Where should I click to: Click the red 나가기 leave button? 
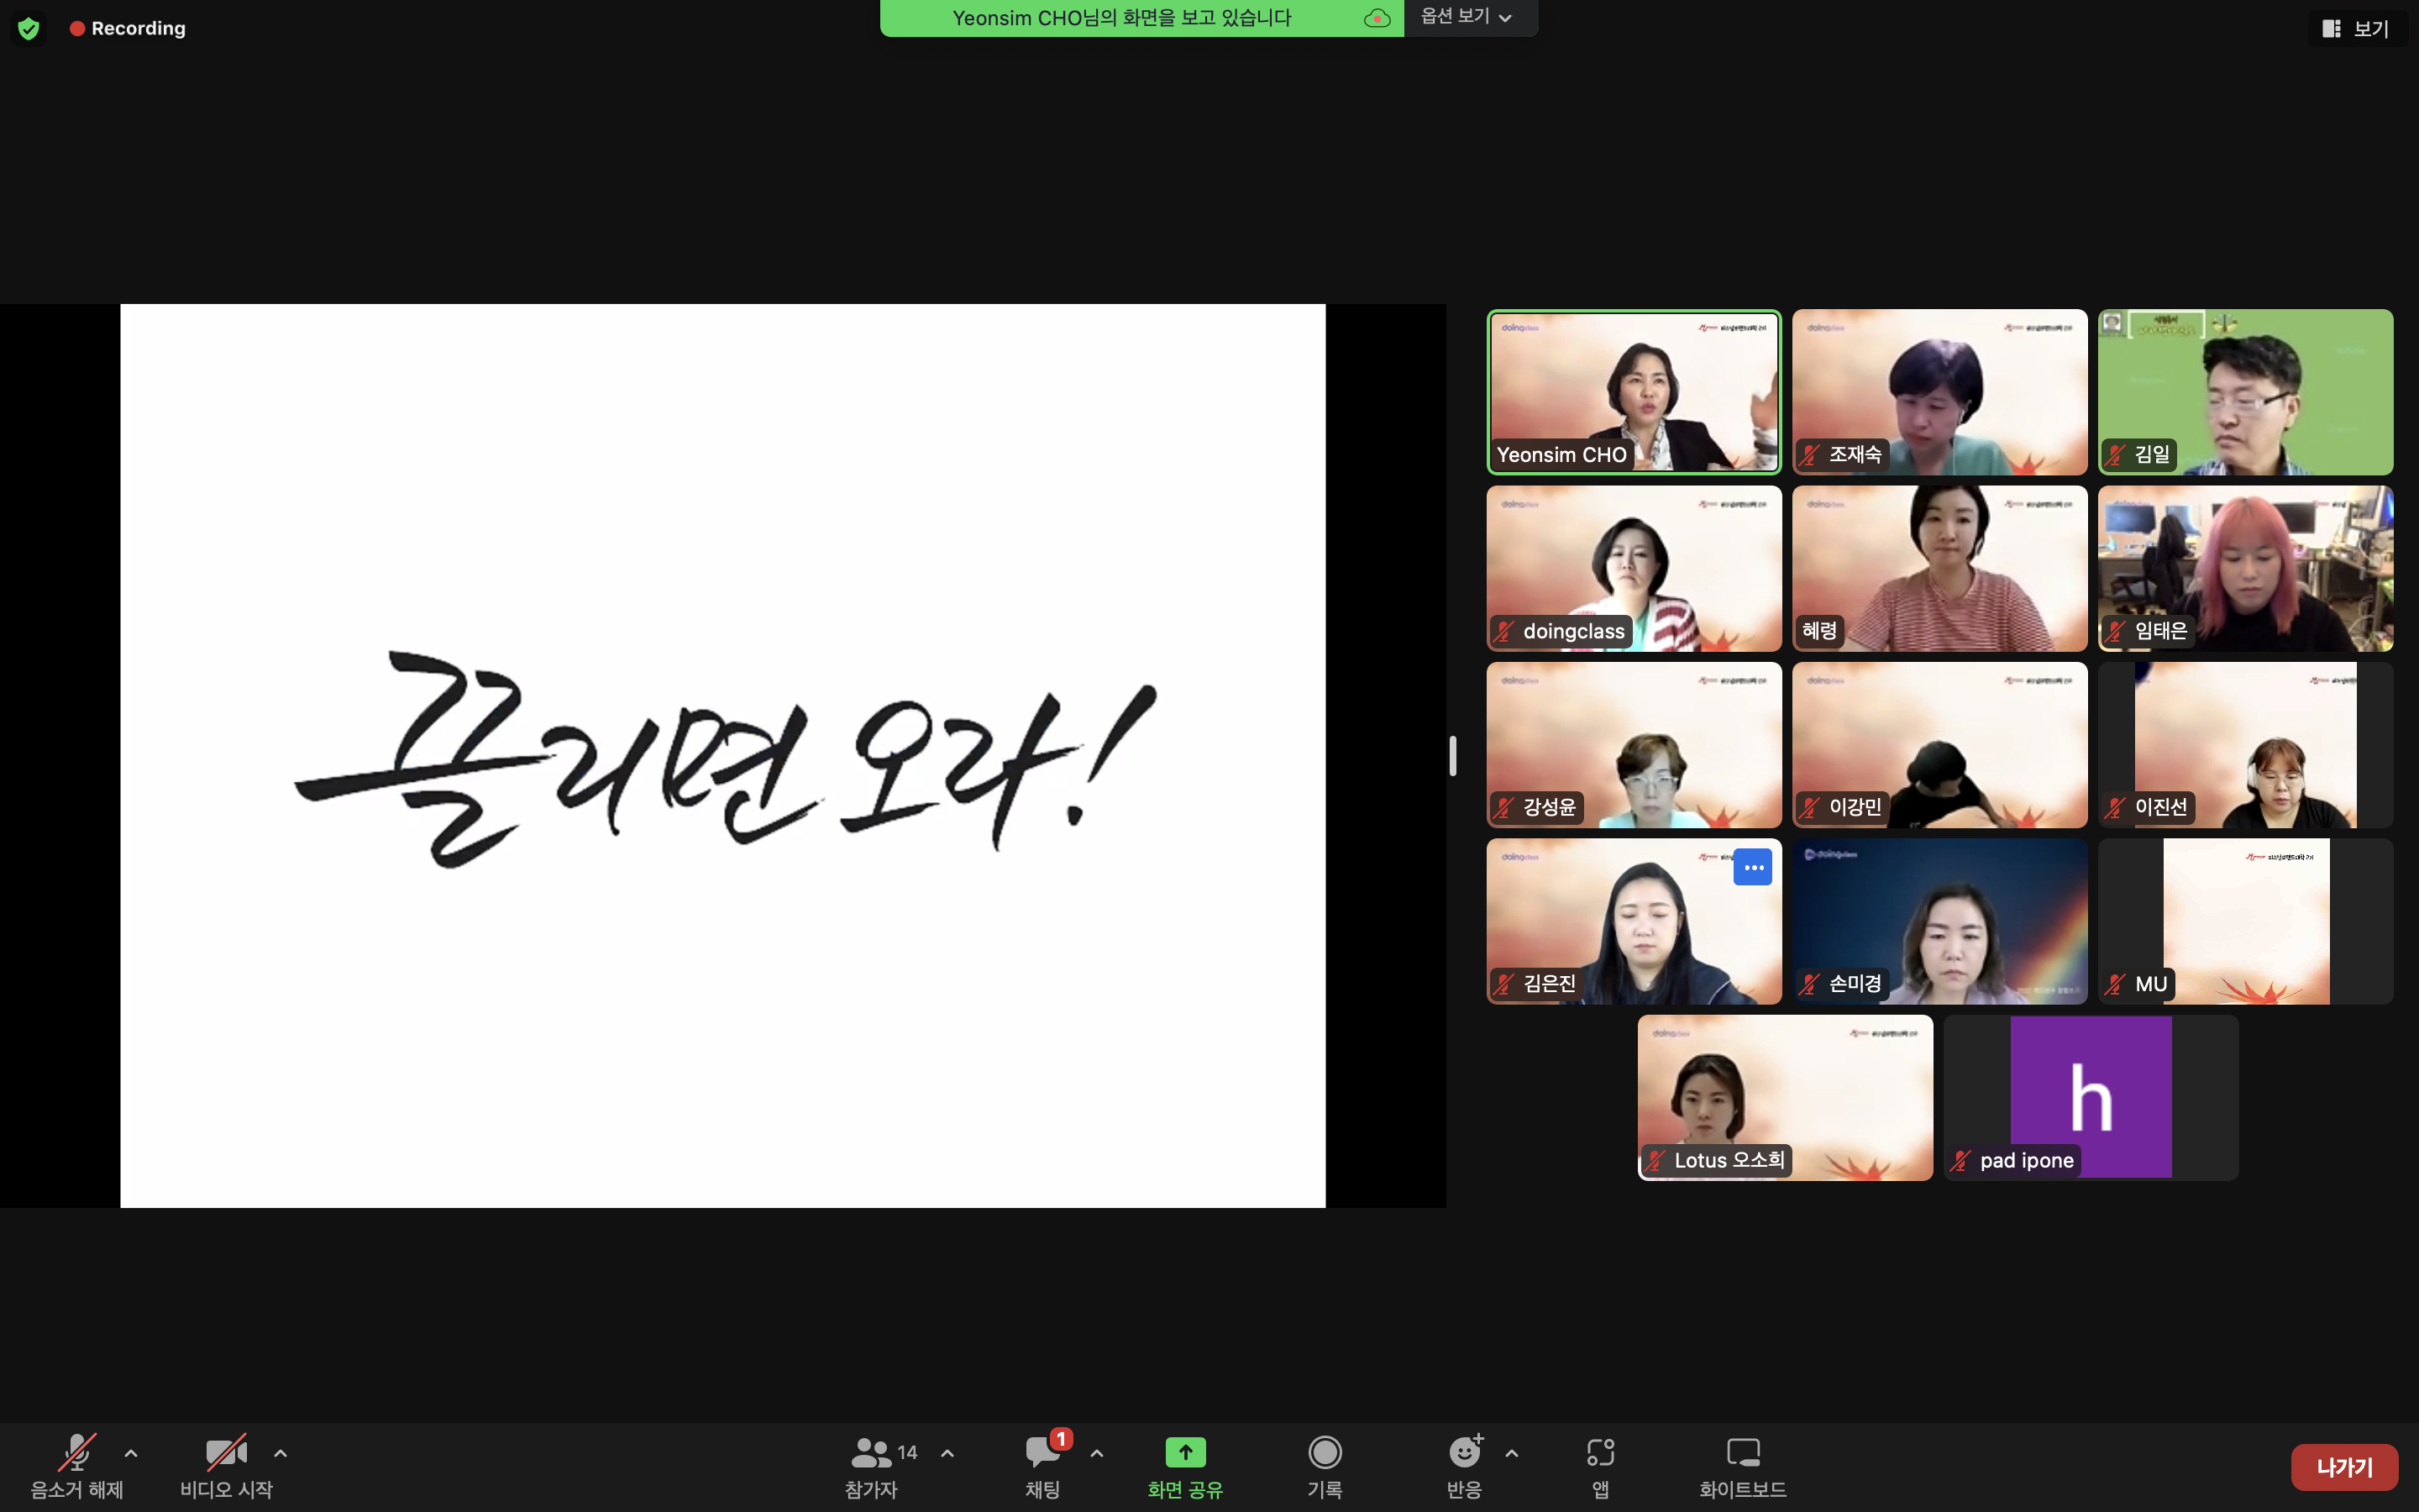[x=2343, y=1467]
